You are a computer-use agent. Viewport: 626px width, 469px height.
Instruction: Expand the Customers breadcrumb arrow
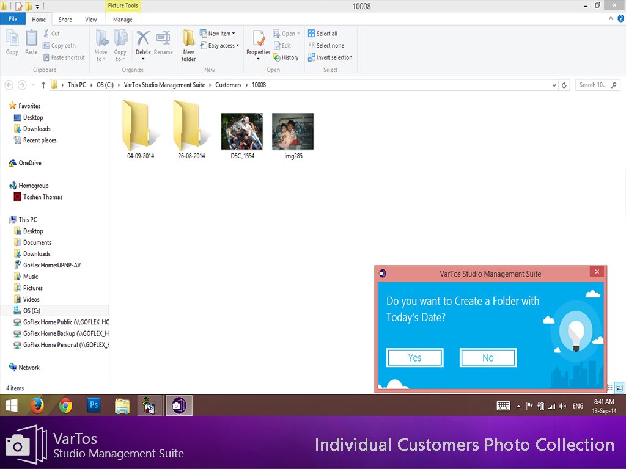(247, 85)
